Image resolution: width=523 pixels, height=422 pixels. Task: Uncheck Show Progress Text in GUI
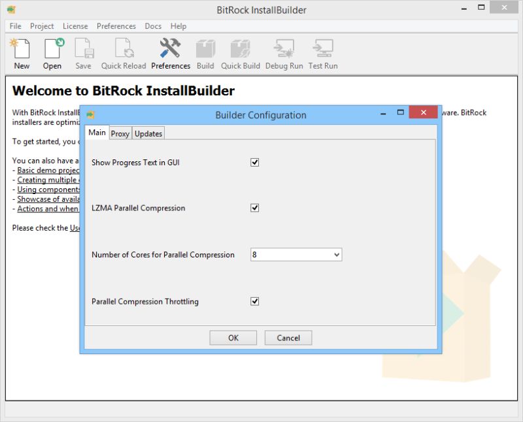pos(254,163)
